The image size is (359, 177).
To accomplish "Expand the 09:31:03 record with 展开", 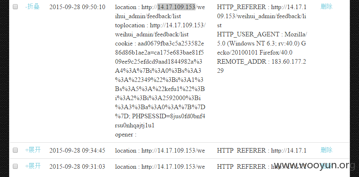I will click(33, 166).
